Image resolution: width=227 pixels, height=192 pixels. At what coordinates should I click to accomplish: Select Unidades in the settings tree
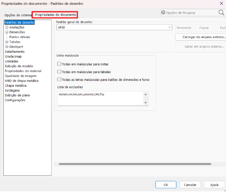pos(12,61)
